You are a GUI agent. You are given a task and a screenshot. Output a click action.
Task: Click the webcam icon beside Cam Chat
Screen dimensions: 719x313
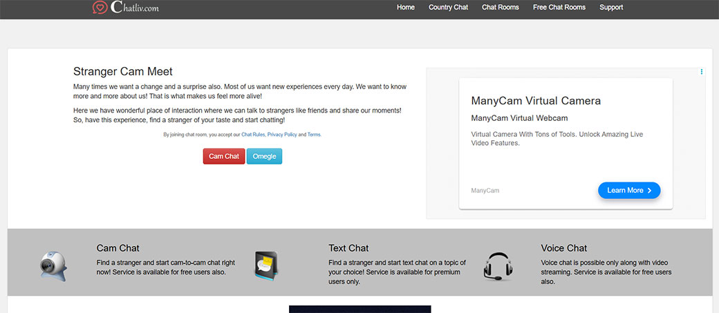coord(52,266)
